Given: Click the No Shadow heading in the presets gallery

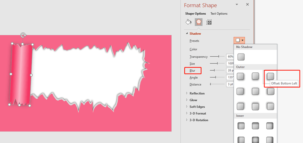Looking at the screenshot, I should 244,47.
